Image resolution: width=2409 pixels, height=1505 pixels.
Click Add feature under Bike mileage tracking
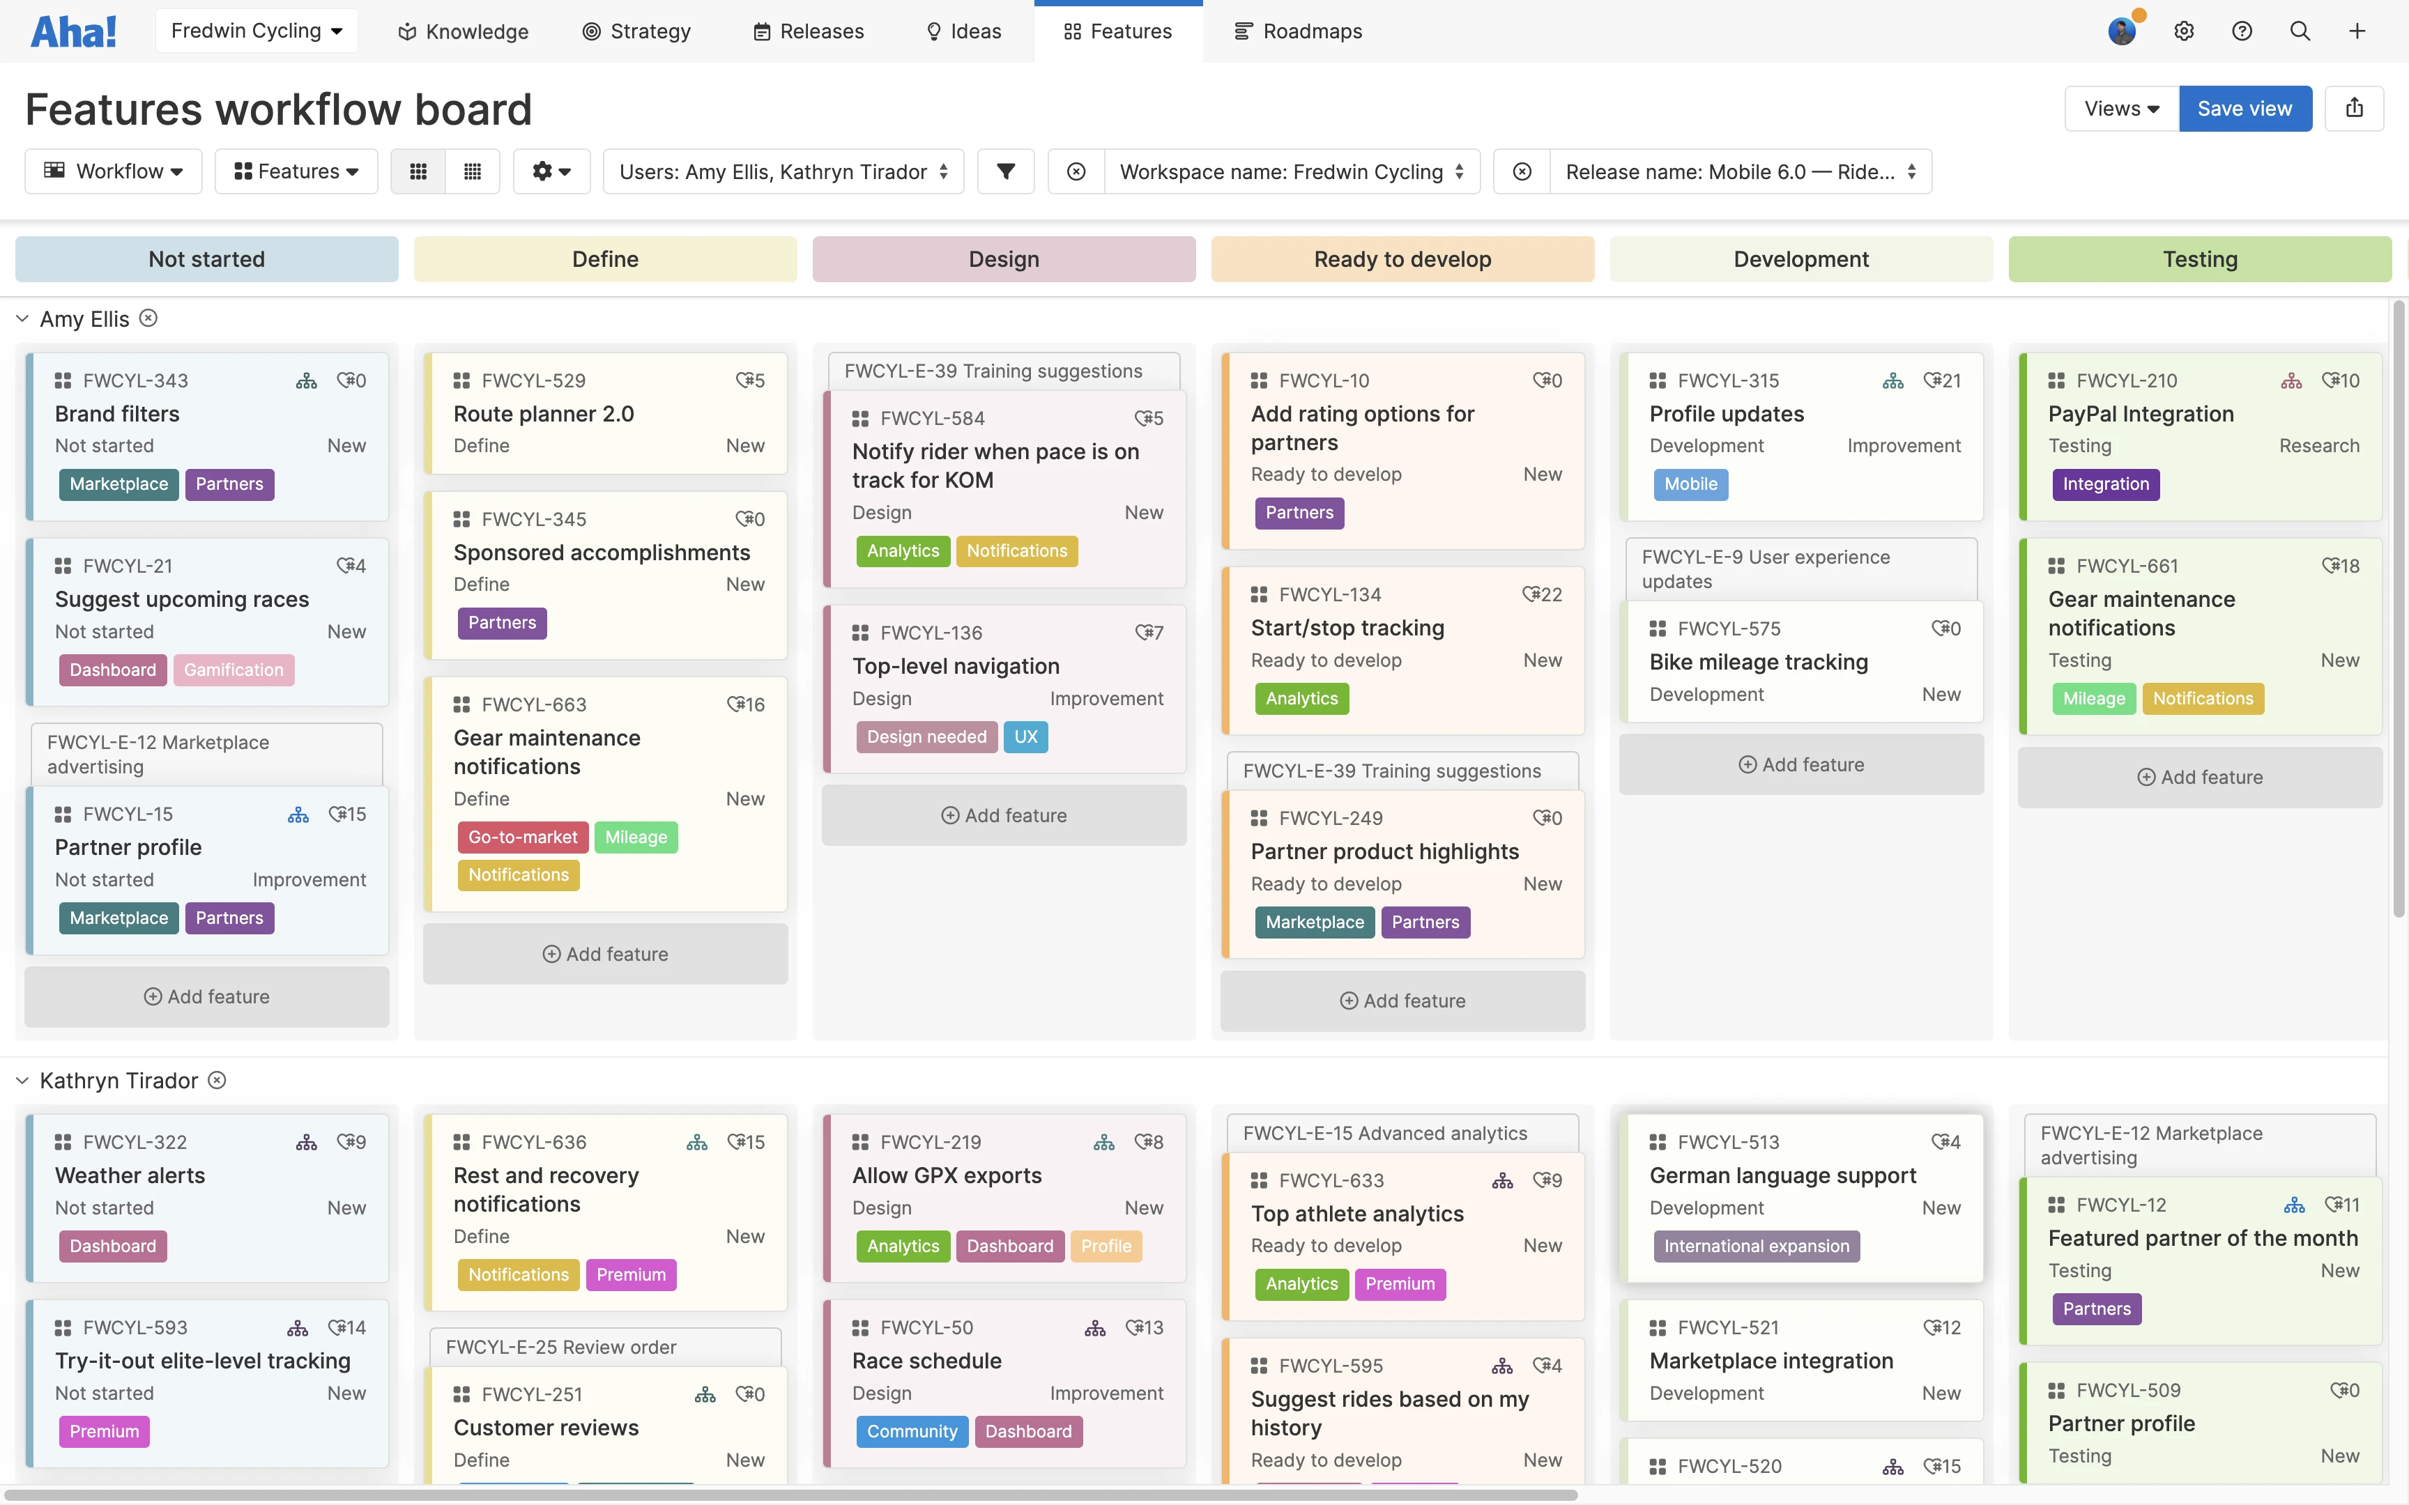pyautogui.click(x=1802, y=764)
